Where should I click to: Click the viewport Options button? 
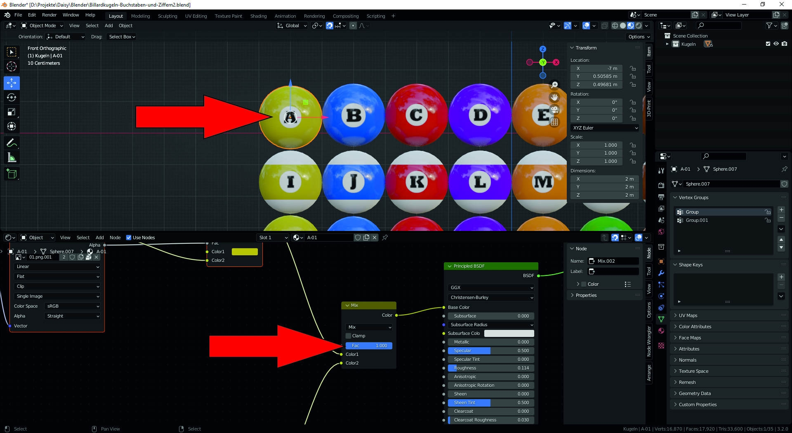[x=639, y=37]
